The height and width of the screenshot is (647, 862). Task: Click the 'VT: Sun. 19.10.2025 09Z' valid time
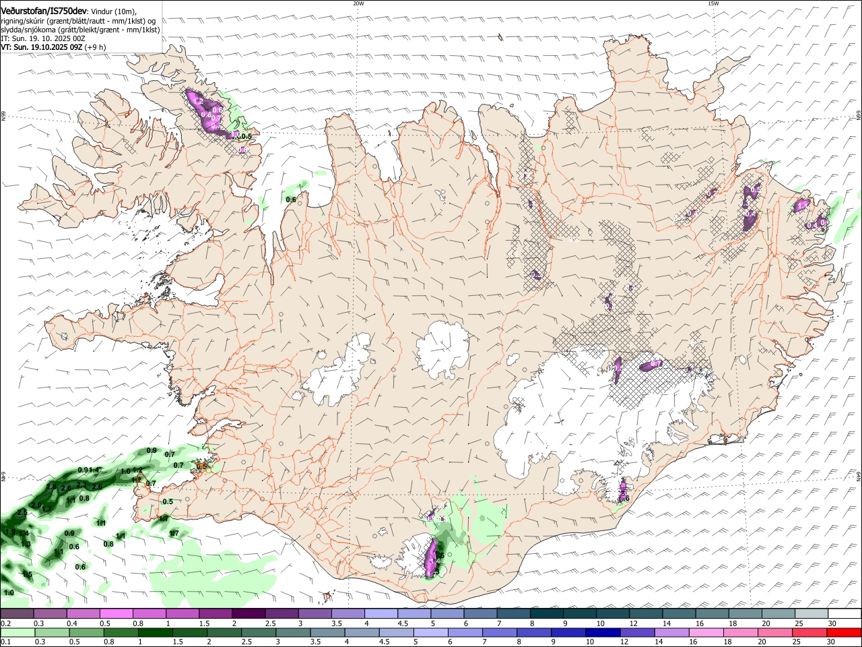pos(42,47)
